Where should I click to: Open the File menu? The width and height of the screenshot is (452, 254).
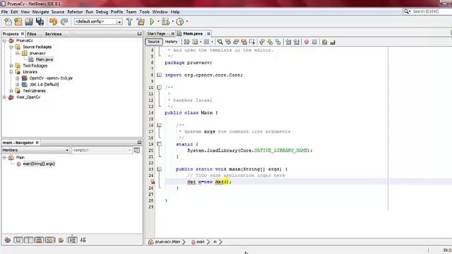click(x=5, y=12)
